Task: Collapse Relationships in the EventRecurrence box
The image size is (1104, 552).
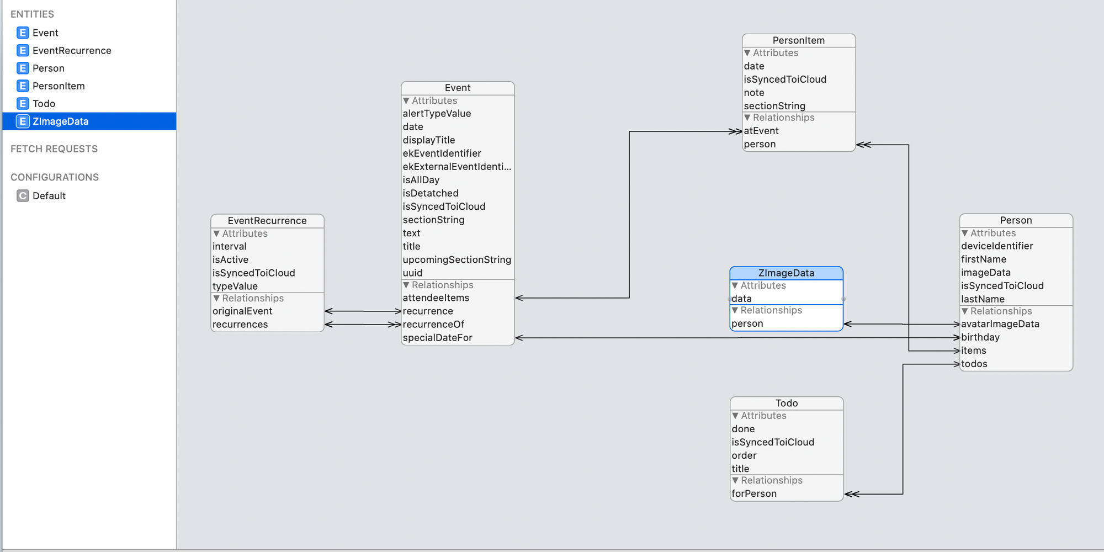Action: pyautogui.click(x=216, y=299)
